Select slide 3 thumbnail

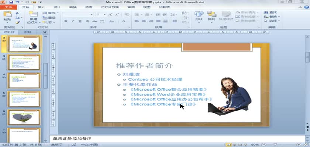tap(24, 62)
